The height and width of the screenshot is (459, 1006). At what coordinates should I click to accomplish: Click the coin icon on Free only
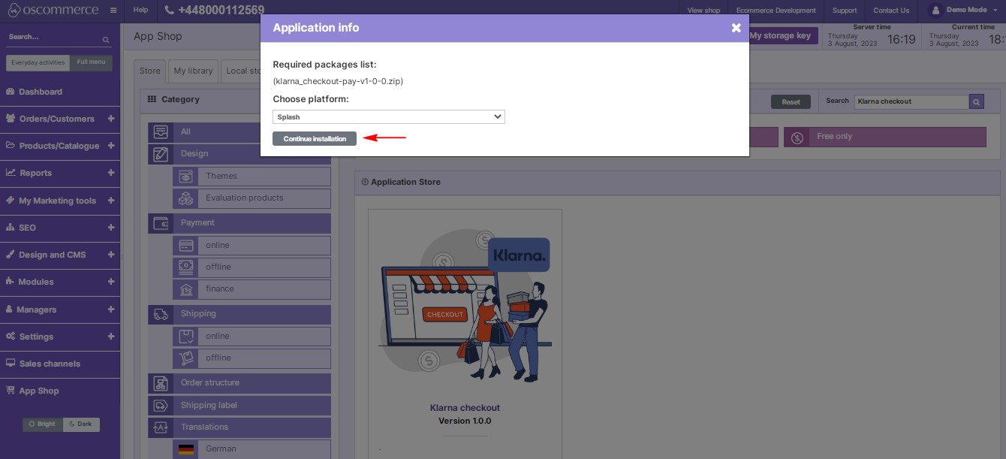[x=797, y=137]
